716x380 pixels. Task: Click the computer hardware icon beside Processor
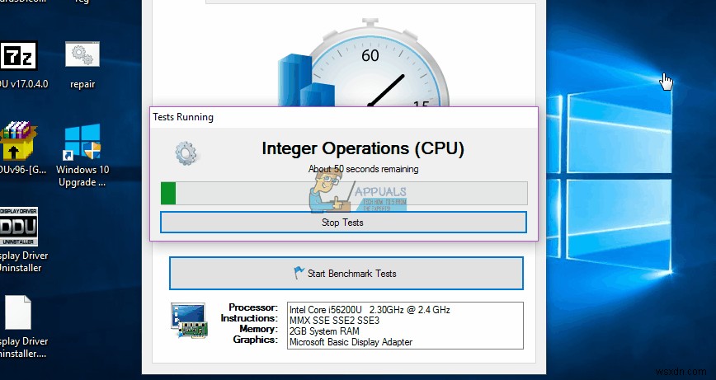(189, 321)
